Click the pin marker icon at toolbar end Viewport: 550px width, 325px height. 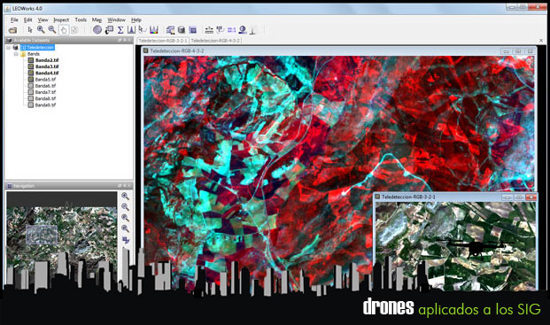tap(252, 30)
